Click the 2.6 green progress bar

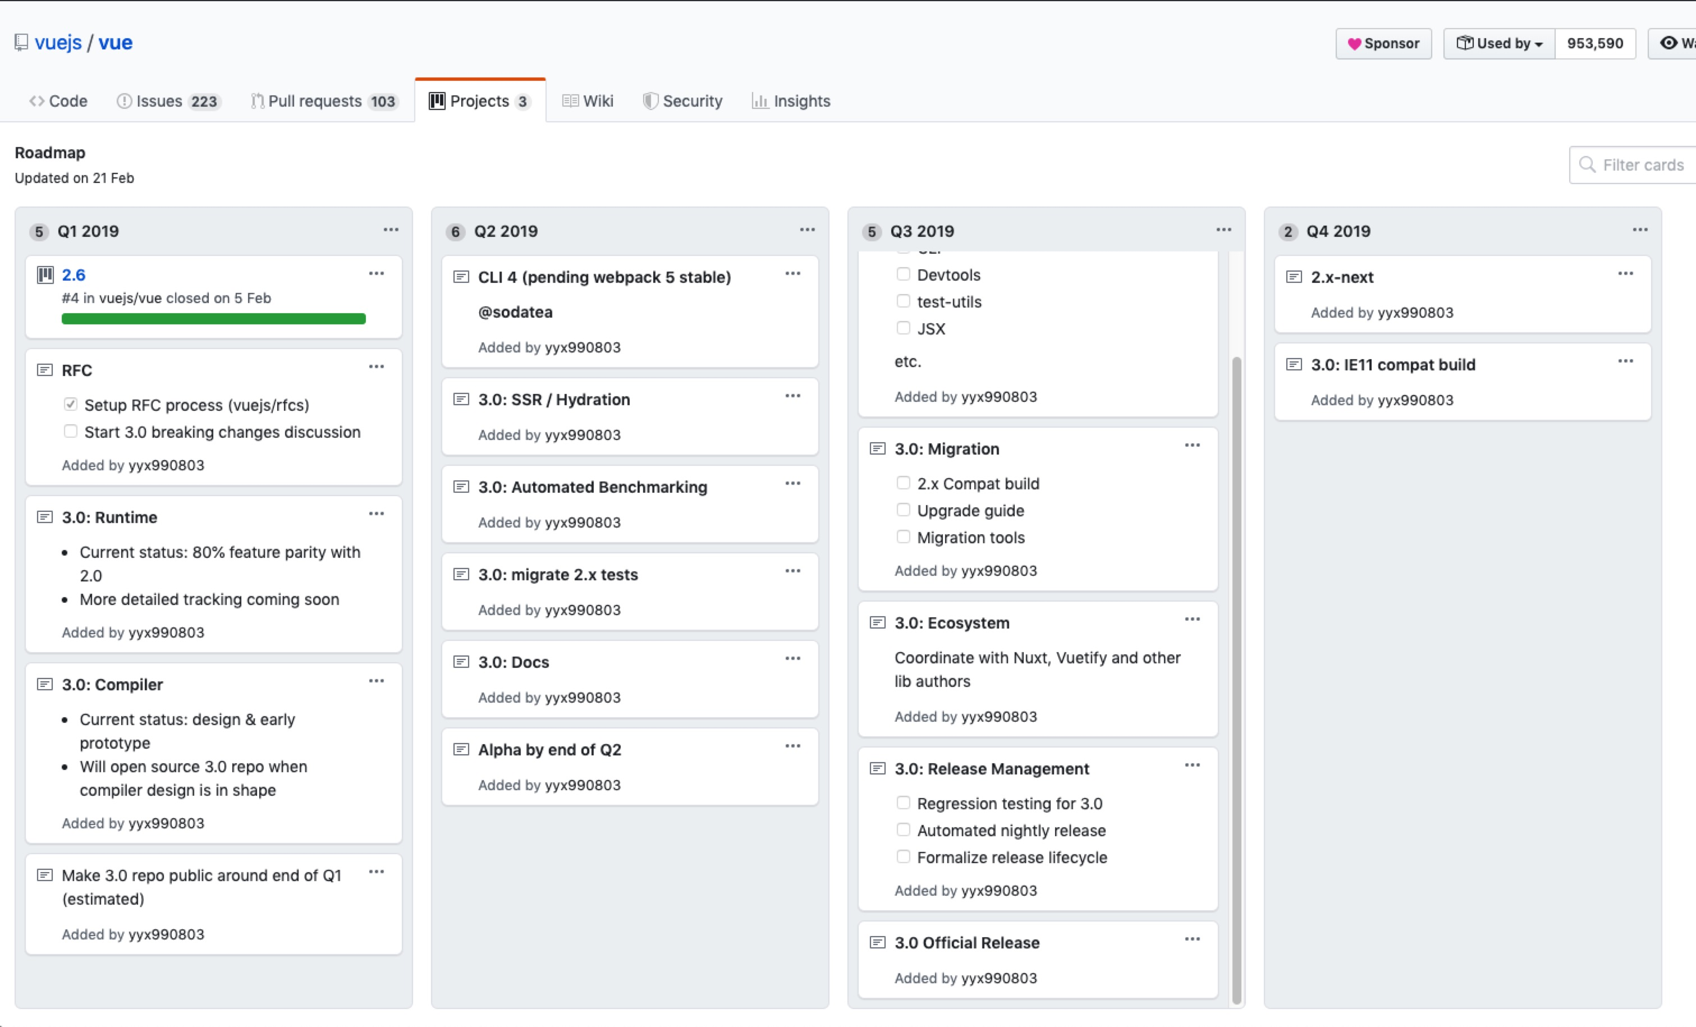[213, 319]
